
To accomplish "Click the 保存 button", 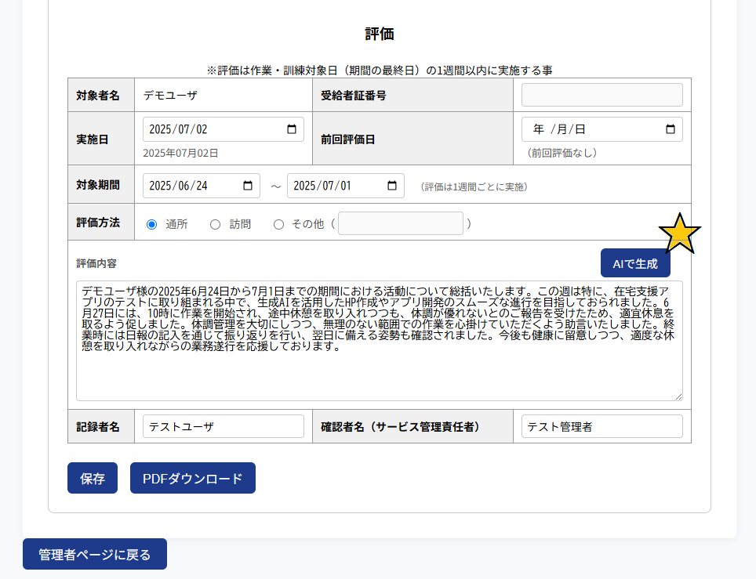I will point(93,478).
